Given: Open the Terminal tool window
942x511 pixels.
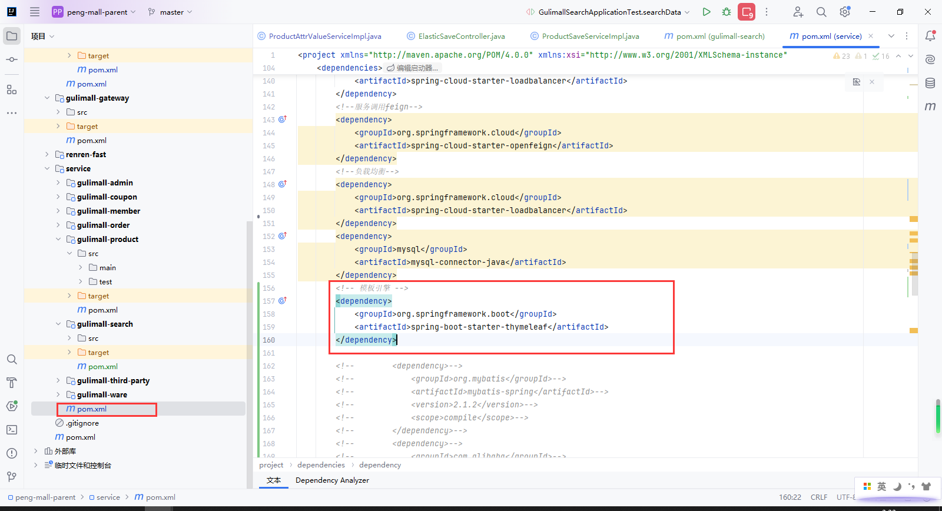Looking at the screenshot, I should [12, 430].
